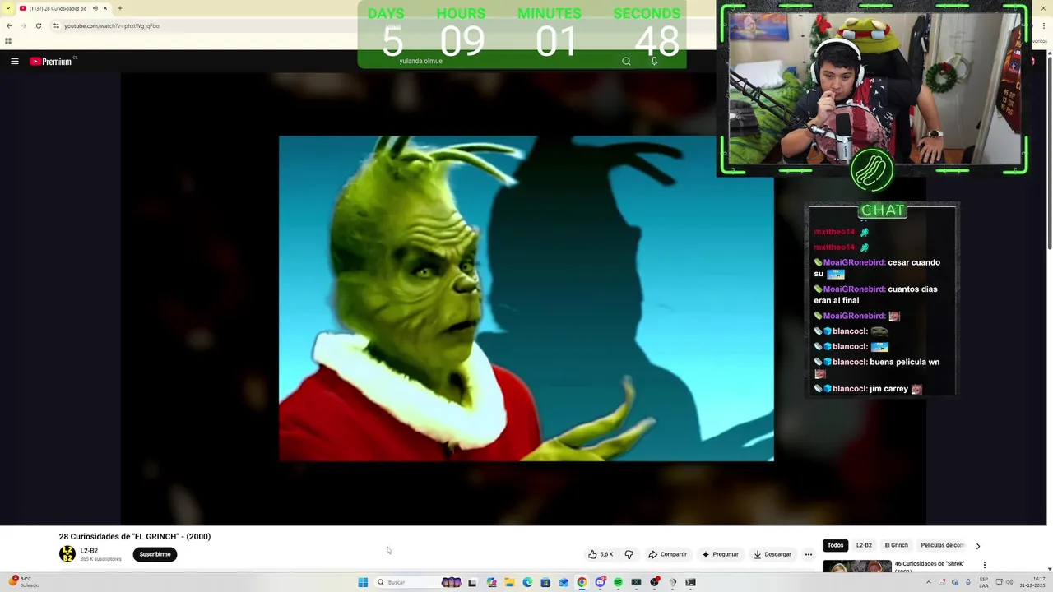The image size is (1053, 592).
Task: Open the browser apps grid shortcut
Action: [8, 41]
